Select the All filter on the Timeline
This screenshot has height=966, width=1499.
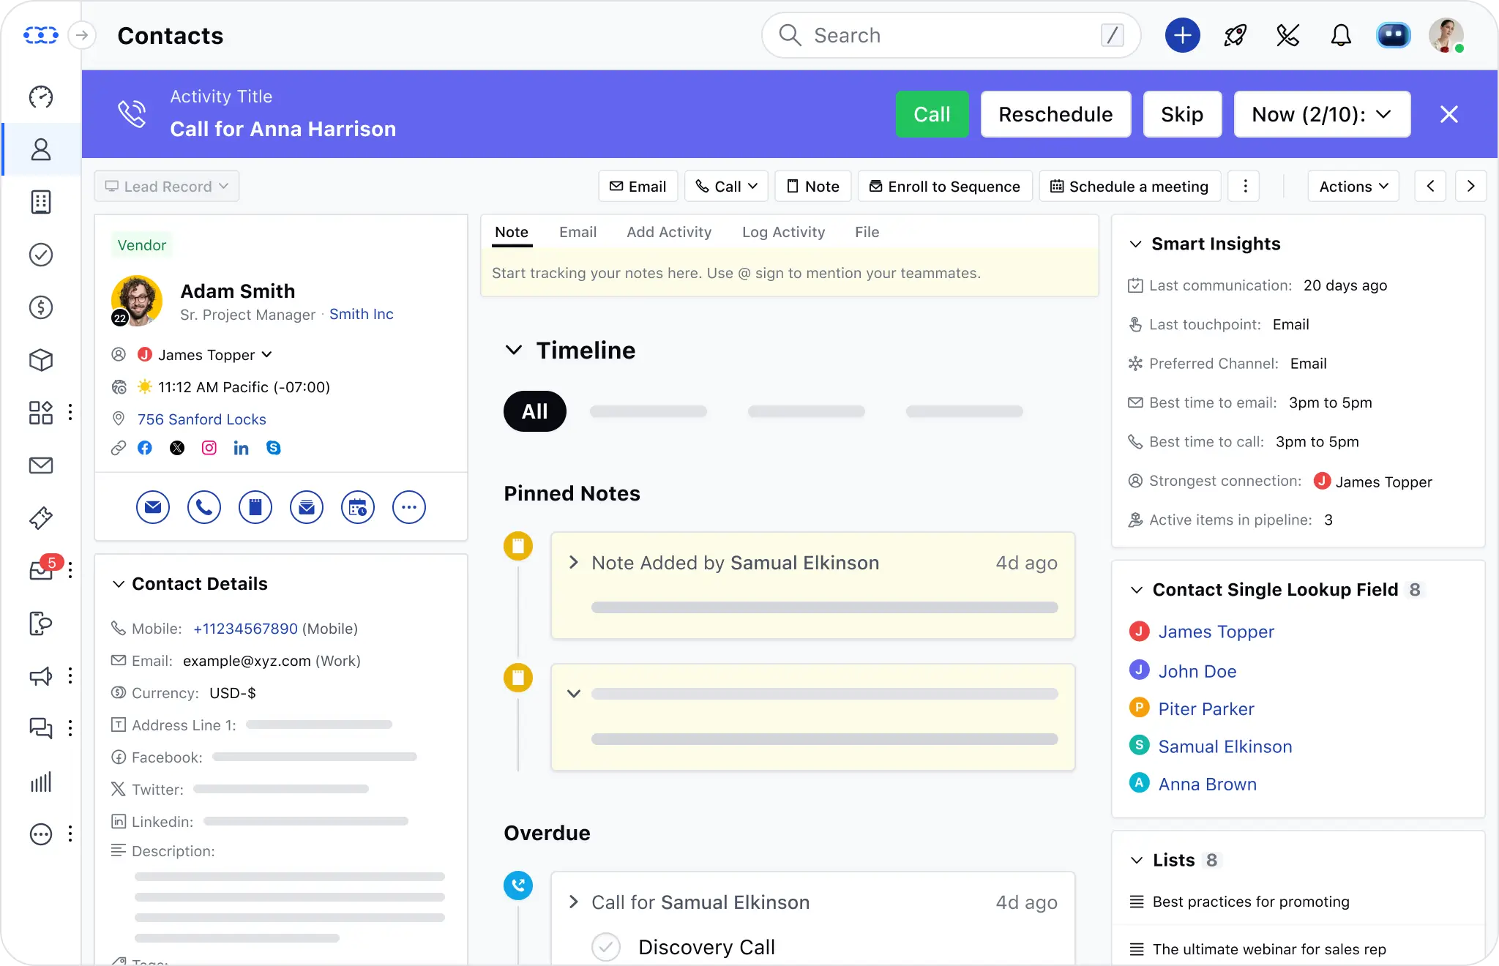(x=534, y=411)
